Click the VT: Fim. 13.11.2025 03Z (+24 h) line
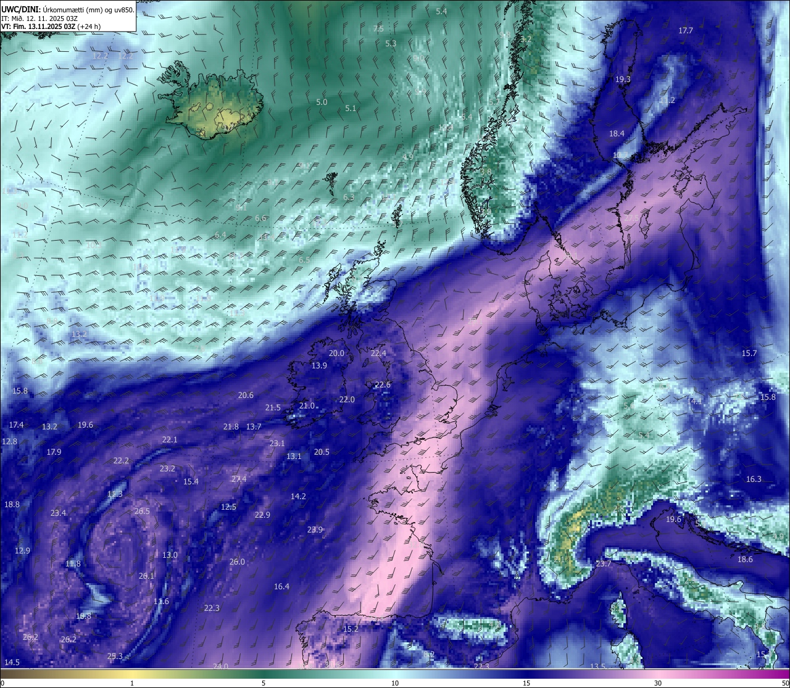The width and height of the screenshot is (790, 688). 51,27
